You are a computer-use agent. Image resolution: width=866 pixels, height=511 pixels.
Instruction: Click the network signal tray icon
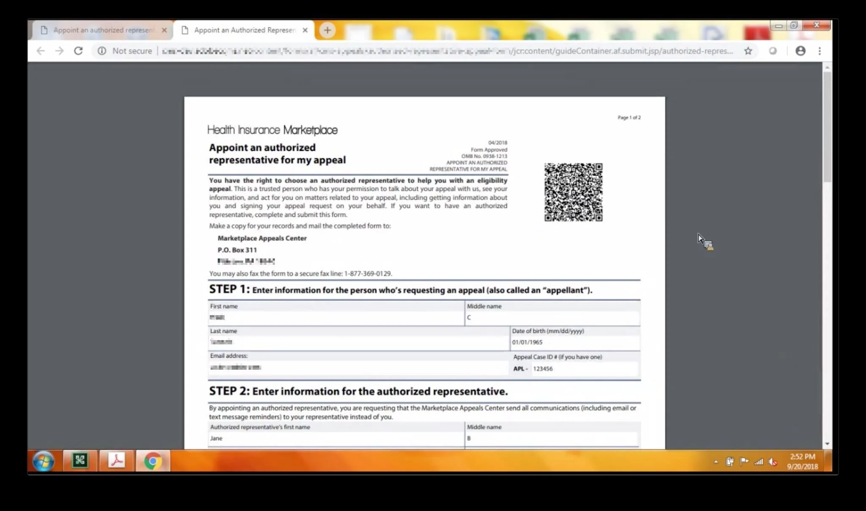coord(759,462)
